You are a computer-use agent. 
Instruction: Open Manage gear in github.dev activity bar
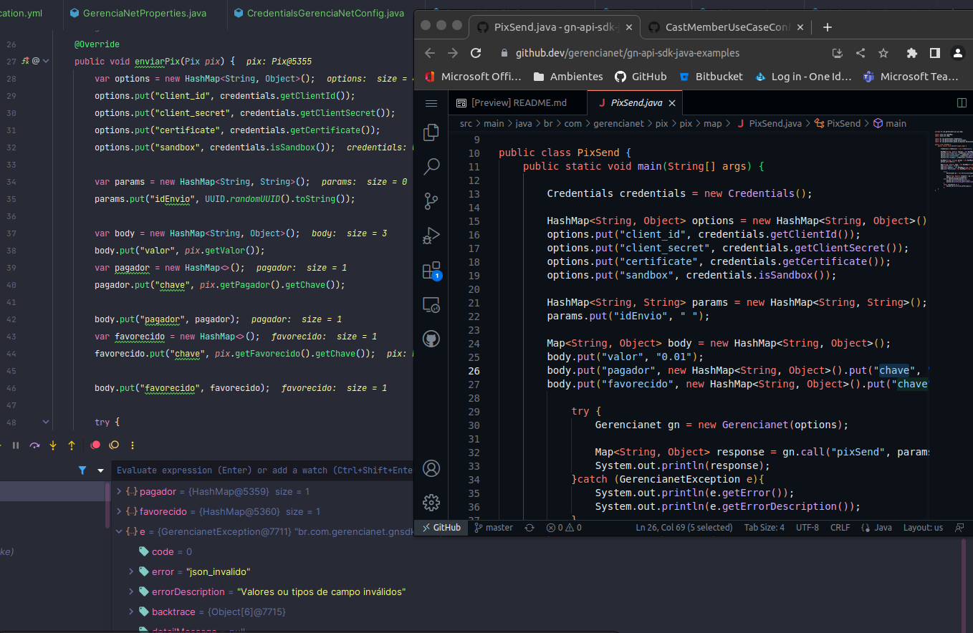pos(431,503)
